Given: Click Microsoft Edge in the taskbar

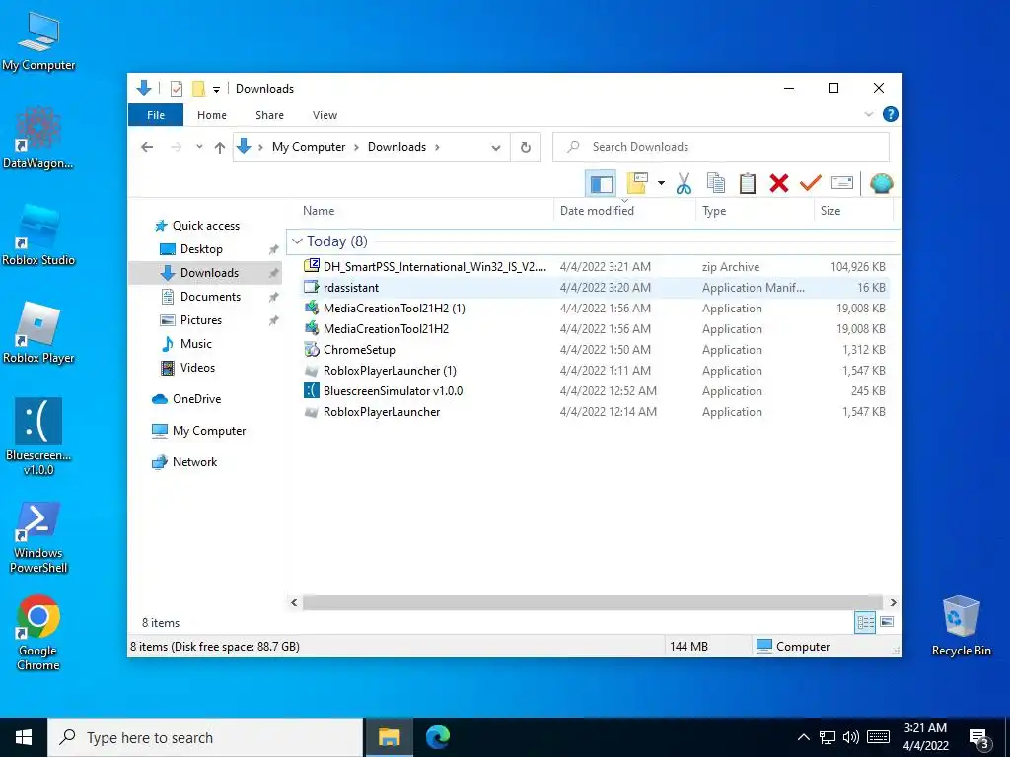Looking at the screenshot, I should pos(438,737).
